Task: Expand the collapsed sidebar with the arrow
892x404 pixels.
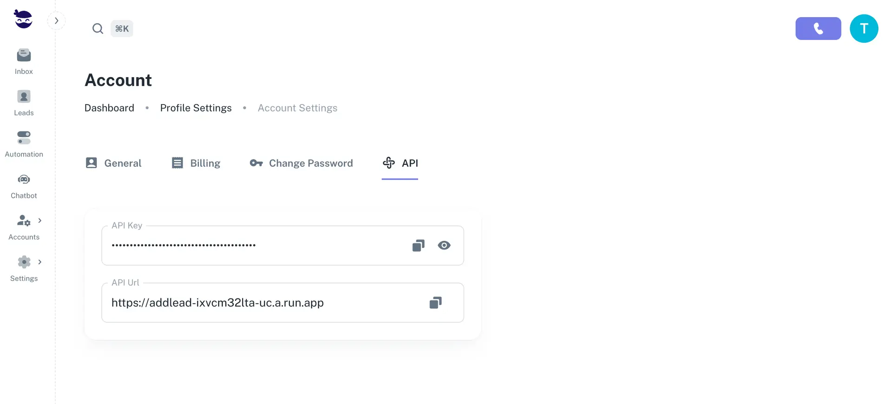Action: [57, 21]
